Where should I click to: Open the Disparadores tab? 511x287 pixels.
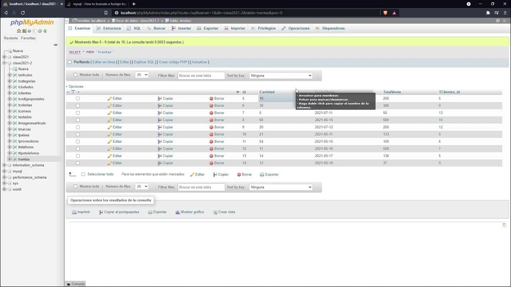click(x=330, y=28)
